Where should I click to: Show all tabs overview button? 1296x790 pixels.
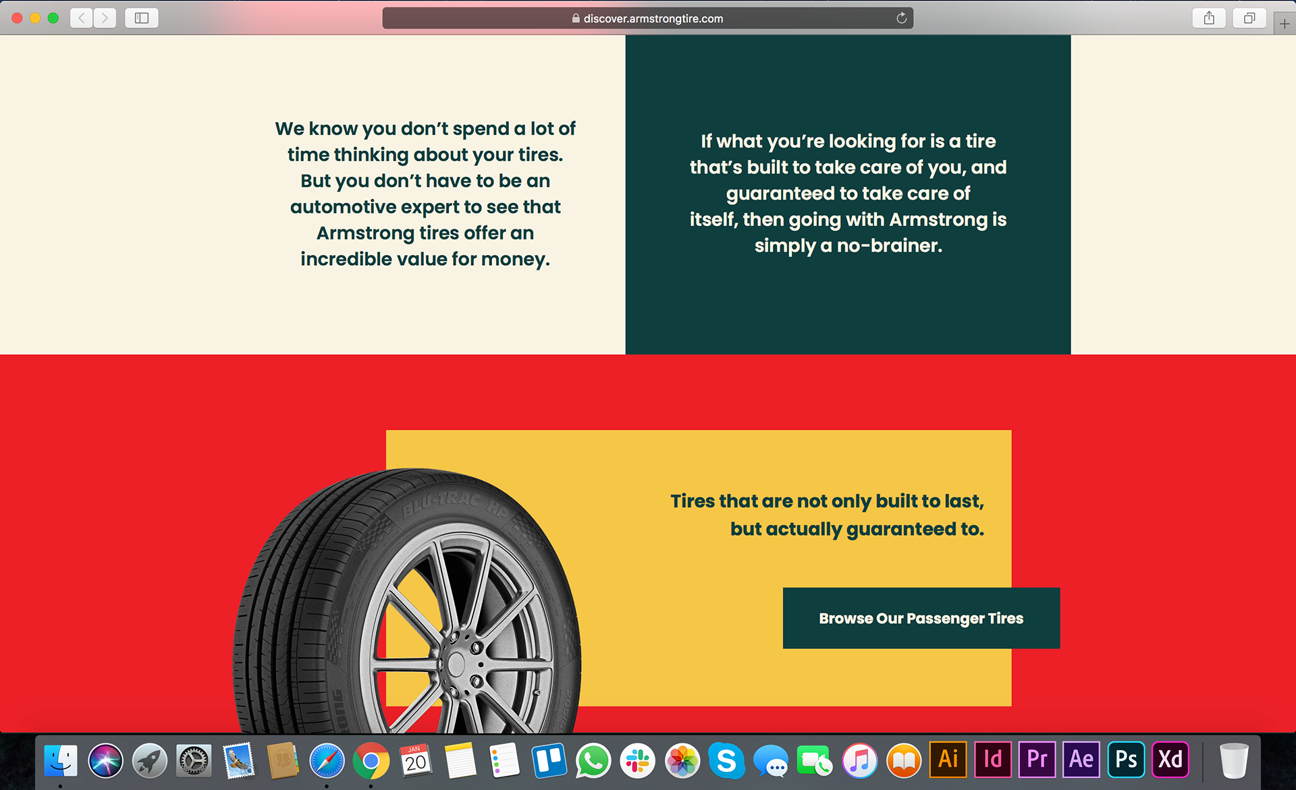click(x=1249, y=18)
